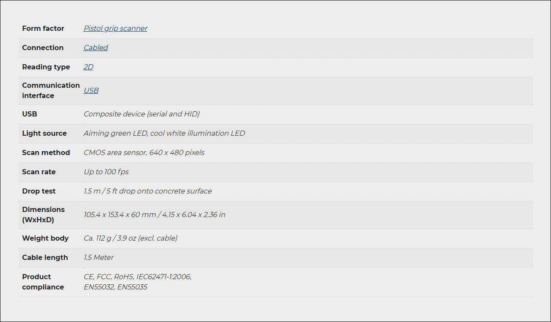Click the Dimensions (WxHxD) label
The height and width of the screenshot is (322, 551).
(x=43, y=215)
